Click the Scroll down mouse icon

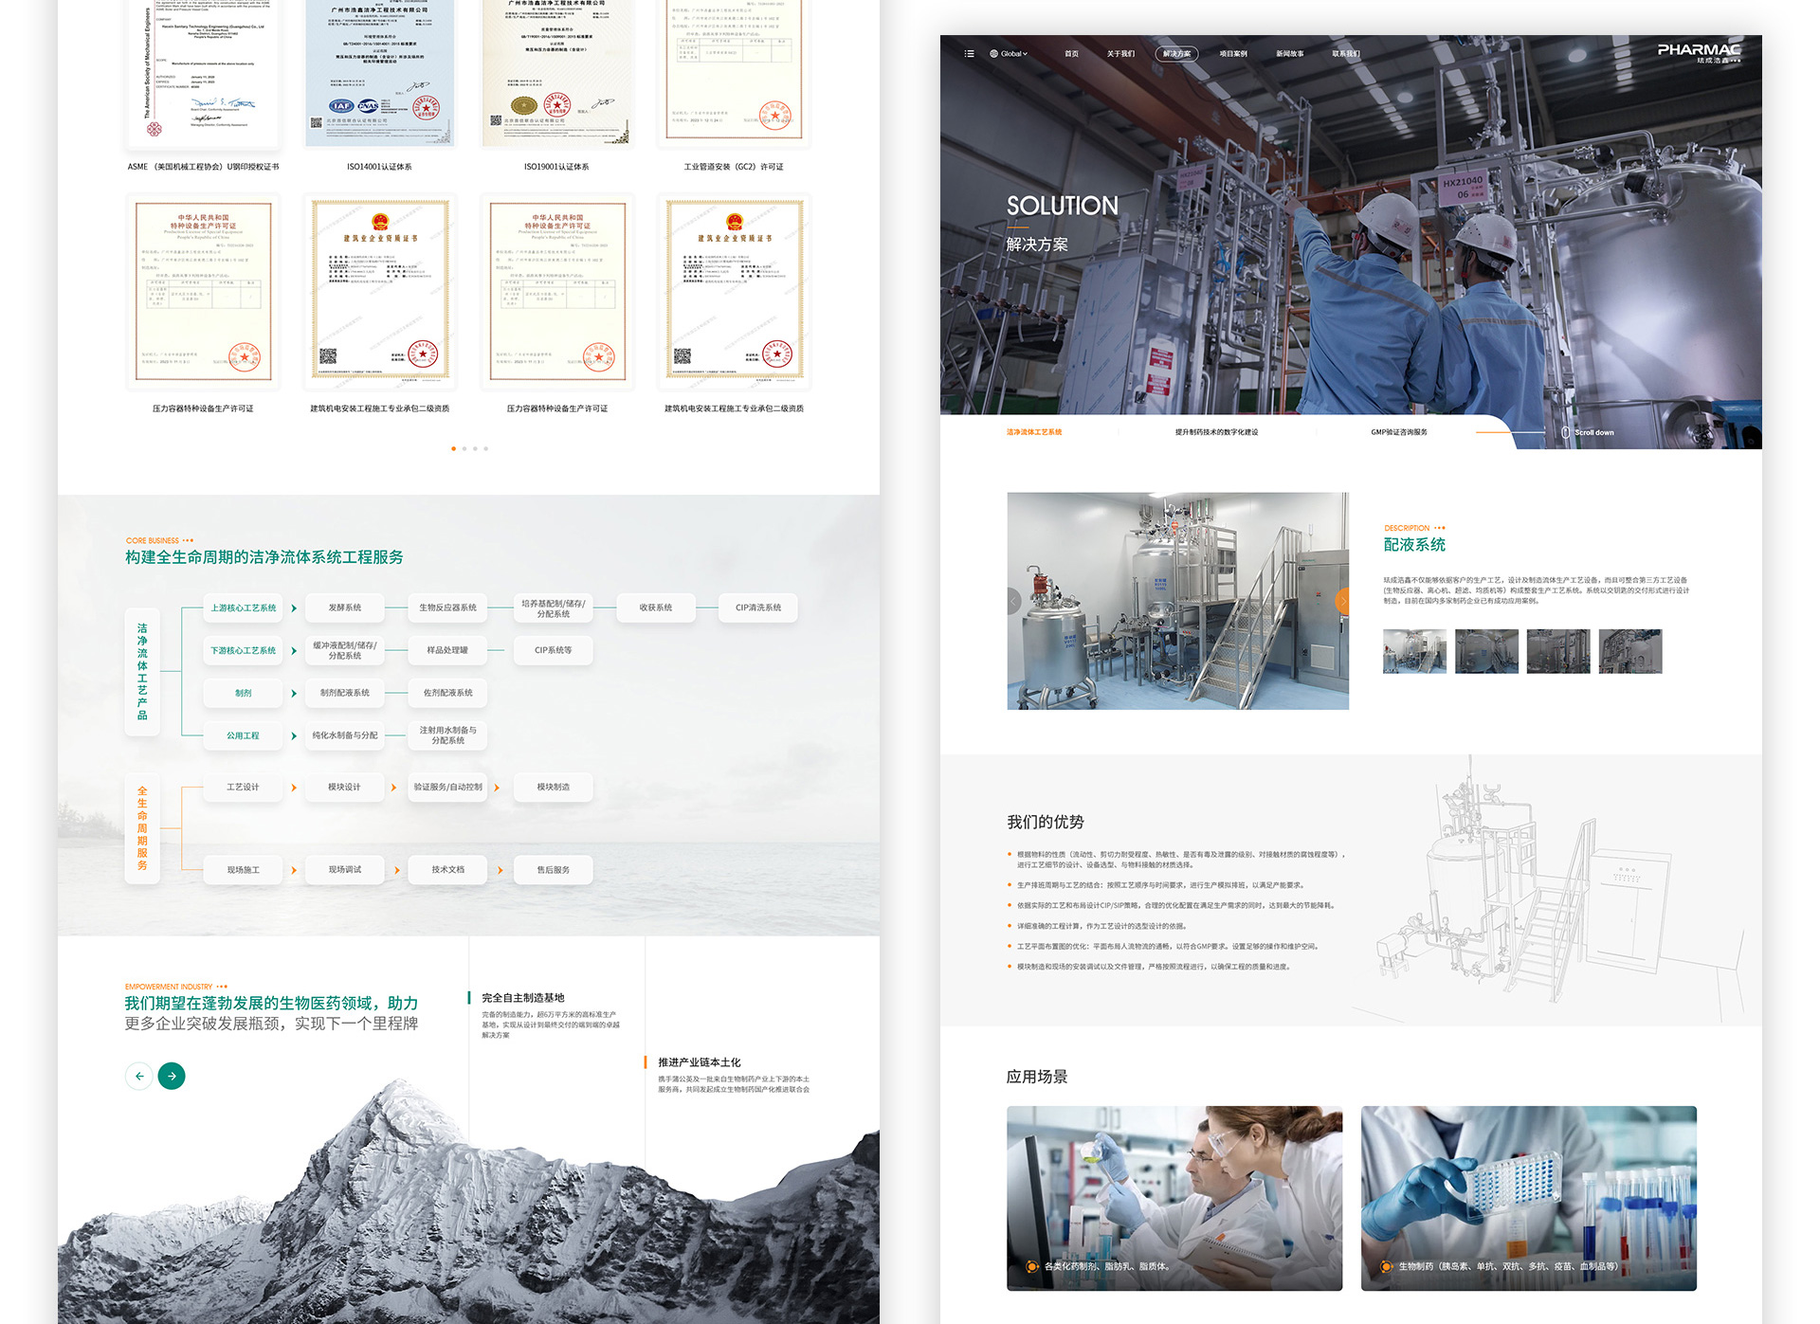point(1565,432)
